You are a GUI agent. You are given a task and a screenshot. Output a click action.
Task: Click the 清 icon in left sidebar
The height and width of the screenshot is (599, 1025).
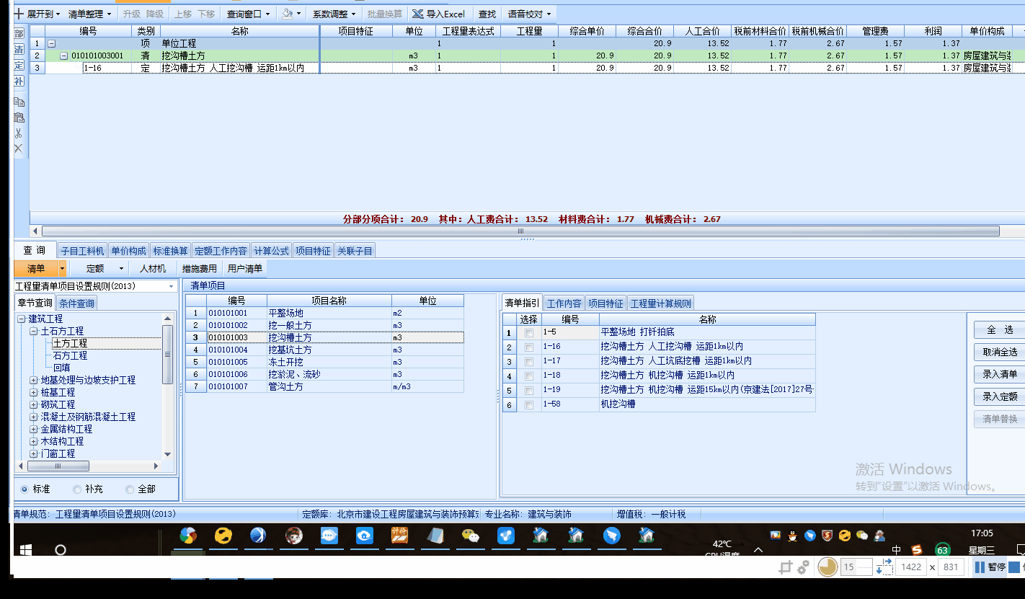coord(19,50)
